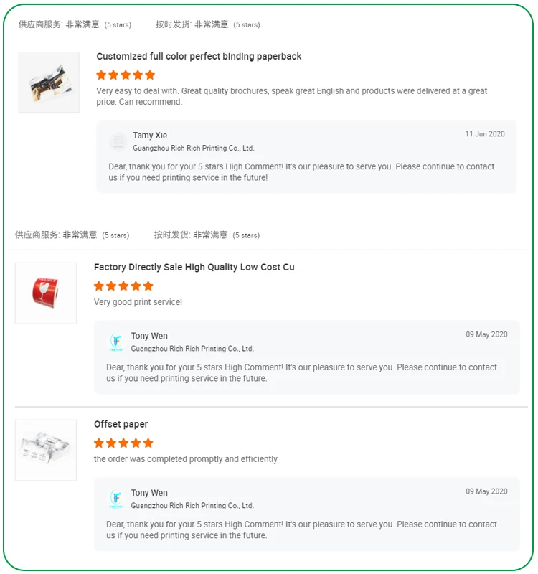Click Tony Wen's company logo icon
Viewport: 538px width, 574px height.
pos(117,342)
